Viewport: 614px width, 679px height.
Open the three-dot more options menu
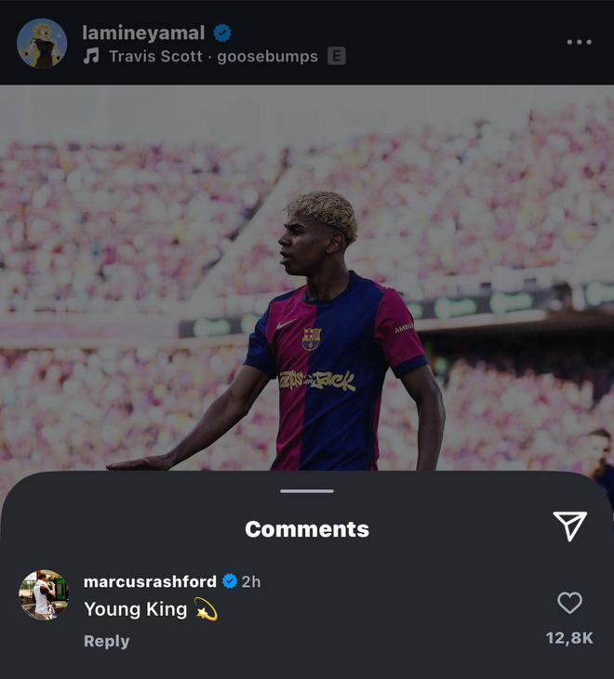pos(579,42)
